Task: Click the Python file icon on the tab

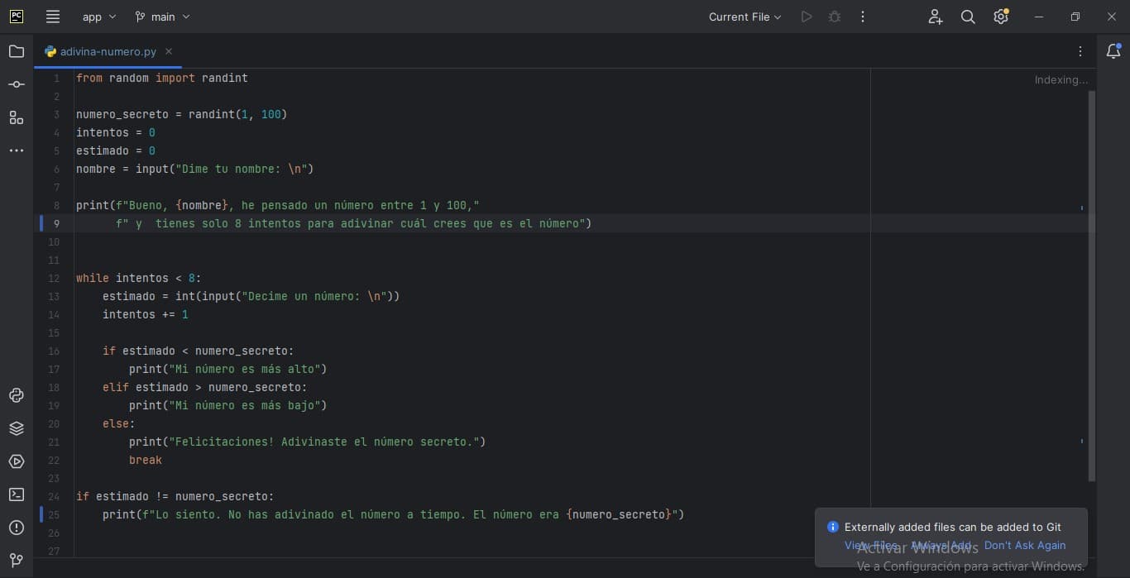Action: pos(50,51)
